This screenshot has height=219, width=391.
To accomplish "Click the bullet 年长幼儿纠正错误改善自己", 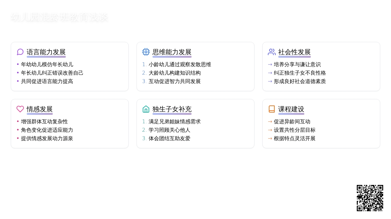I will tap(52, 73).
